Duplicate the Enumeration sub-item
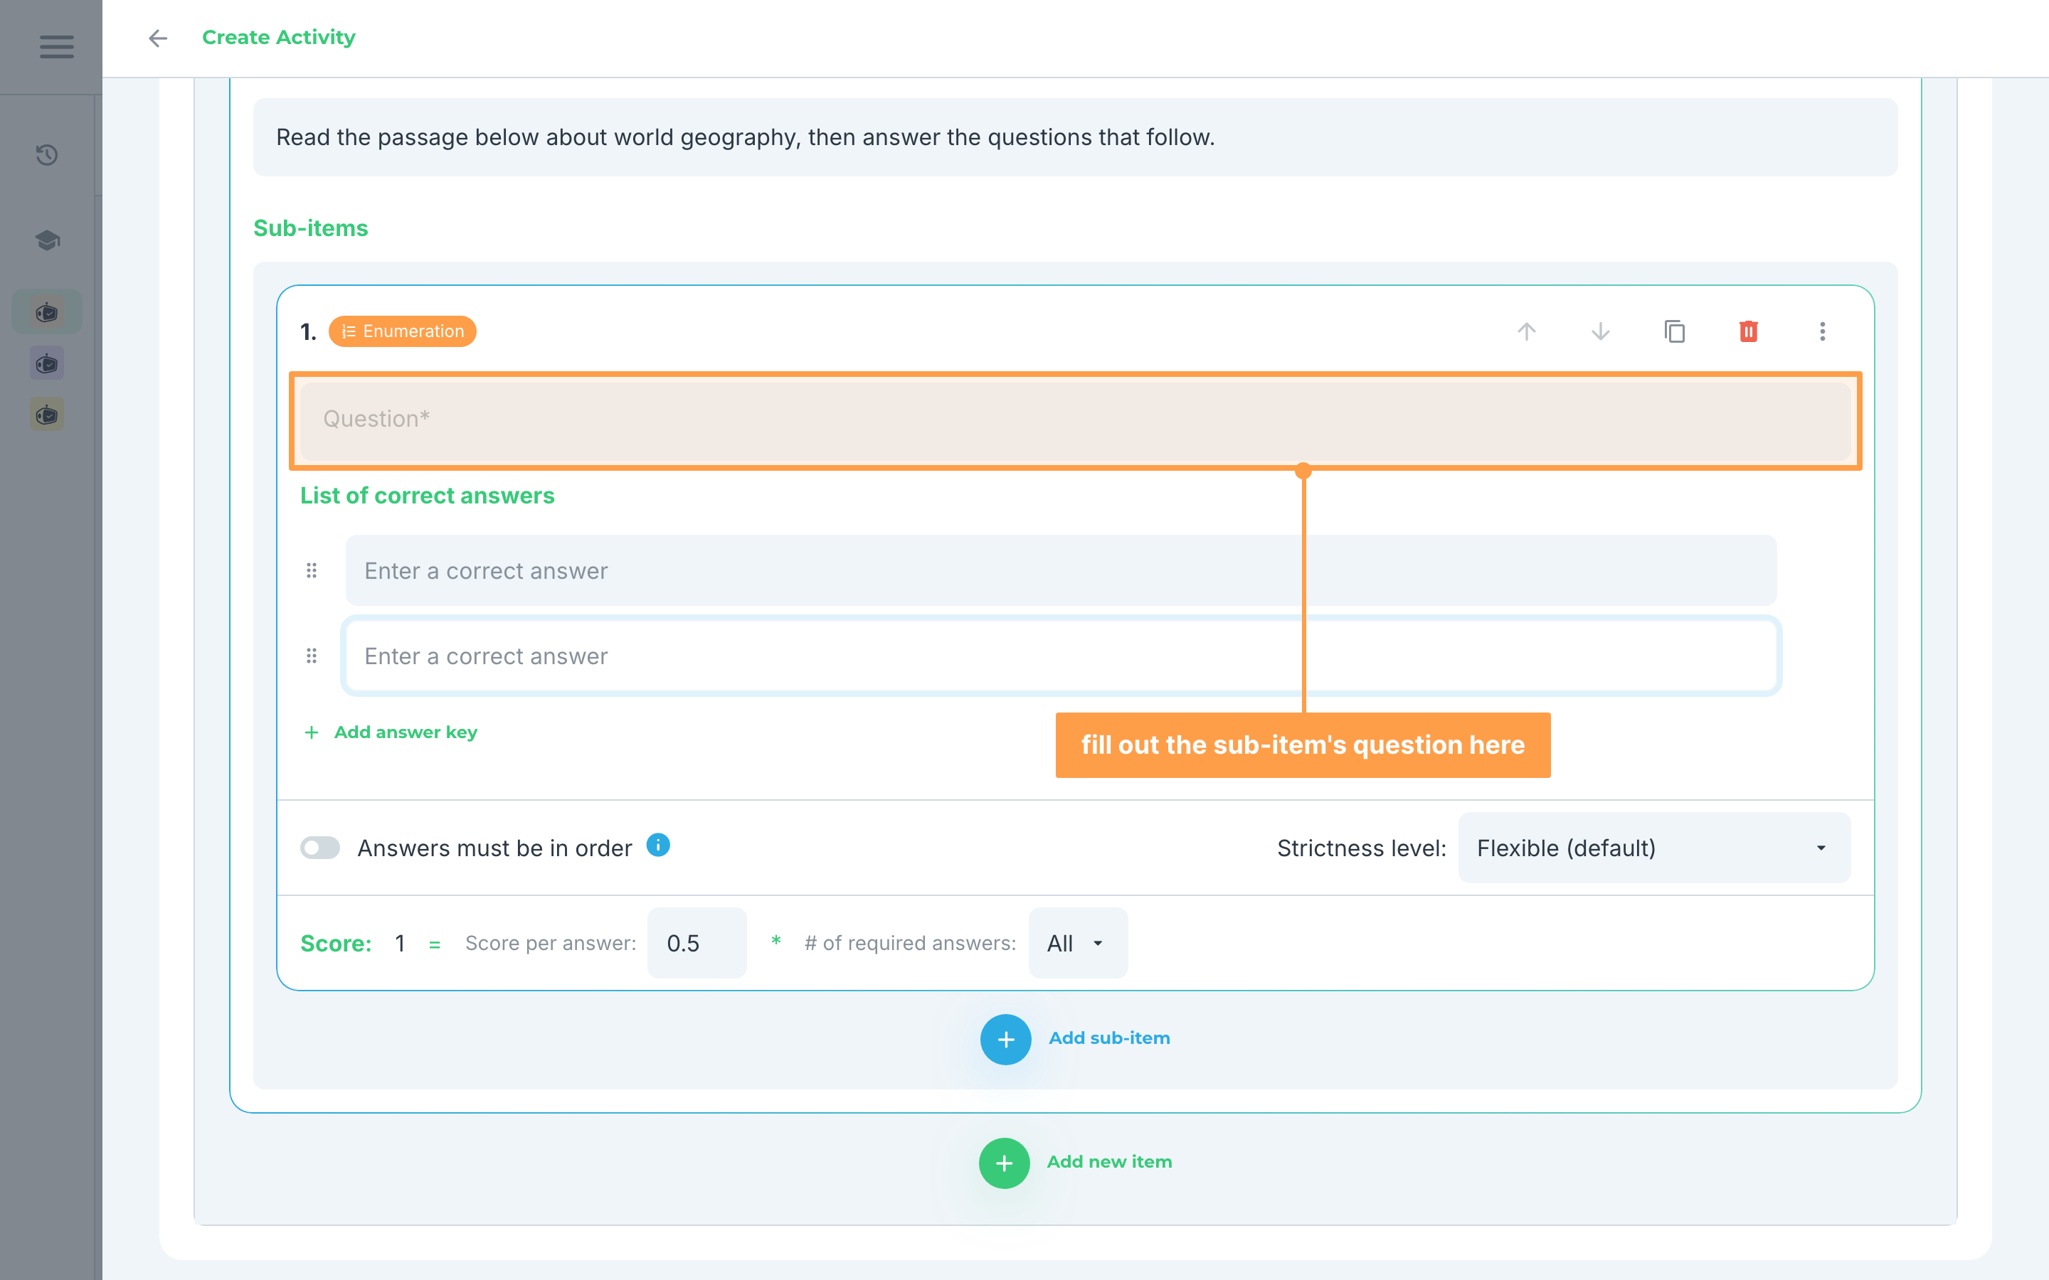2049x1280 pixels. [x=1675, y=331]
